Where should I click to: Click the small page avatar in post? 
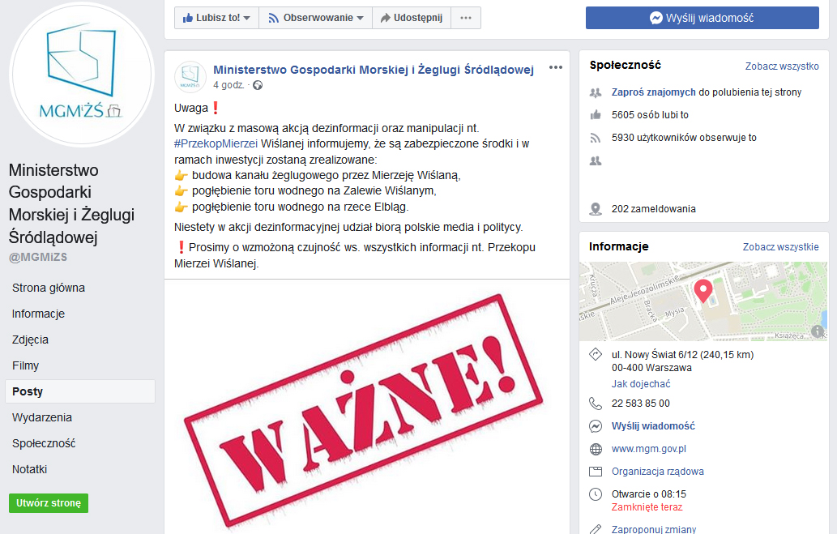coord(190,77)
